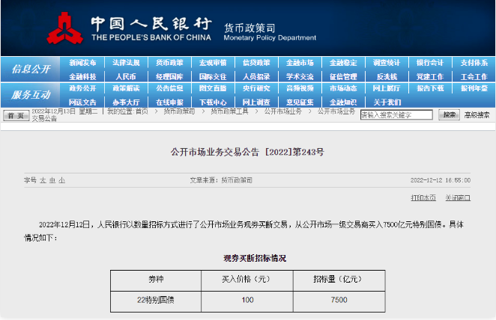The height and width of the screenshot is (320, 496).
Task: Click the 关闭窗口 close window link
Action: [458, 198]
